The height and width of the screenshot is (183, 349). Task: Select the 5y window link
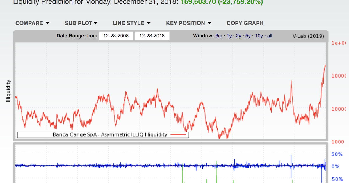[x=248, y=36]
